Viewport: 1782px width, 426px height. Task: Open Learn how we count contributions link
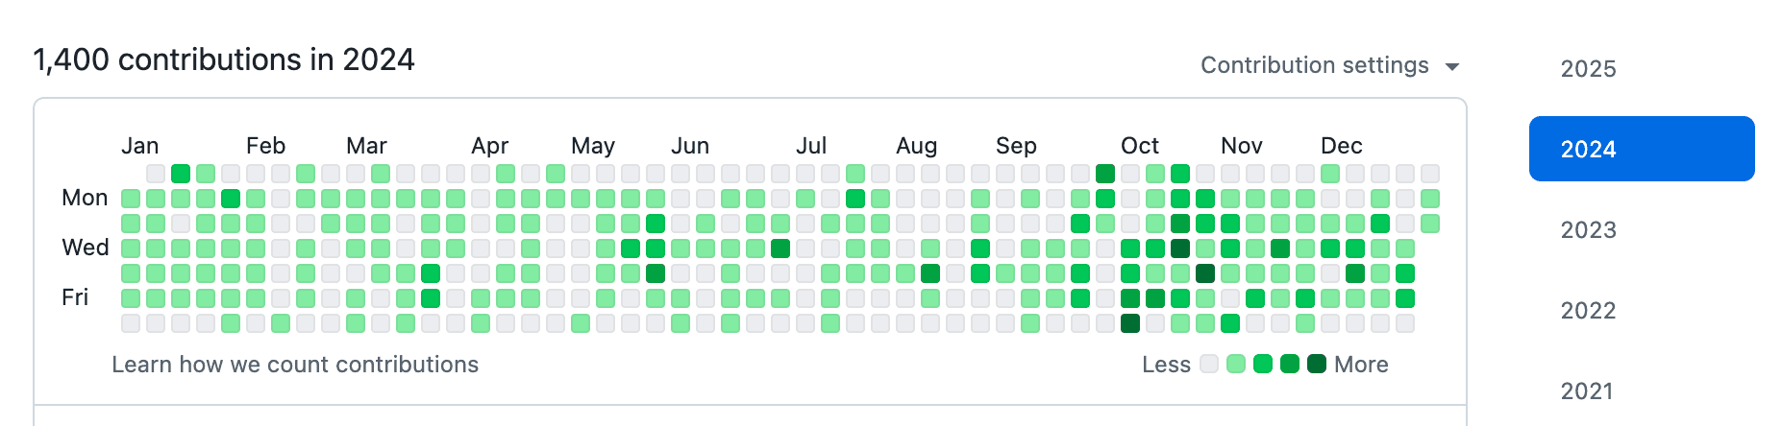click(x=295, y=365)
